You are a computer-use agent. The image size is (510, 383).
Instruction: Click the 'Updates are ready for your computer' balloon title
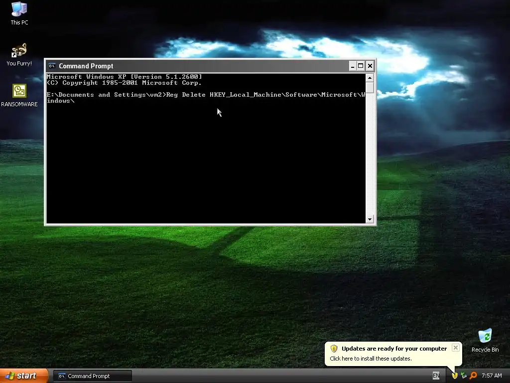(x=394, y=349)
